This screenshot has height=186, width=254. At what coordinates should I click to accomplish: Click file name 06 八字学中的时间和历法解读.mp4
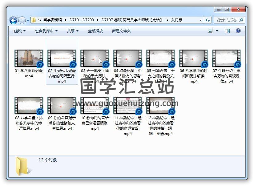194,76
